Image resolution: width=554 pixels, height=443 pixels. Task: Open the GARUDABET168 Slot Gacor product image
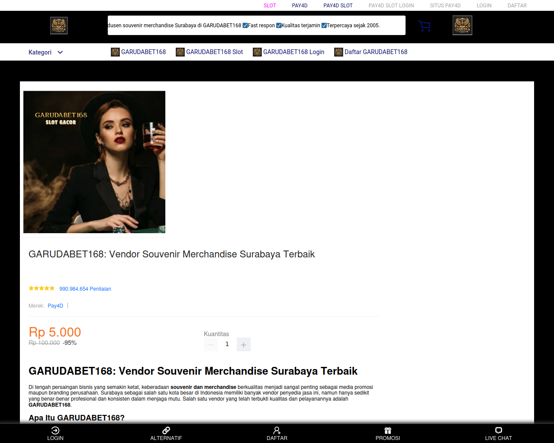(94, 162)
